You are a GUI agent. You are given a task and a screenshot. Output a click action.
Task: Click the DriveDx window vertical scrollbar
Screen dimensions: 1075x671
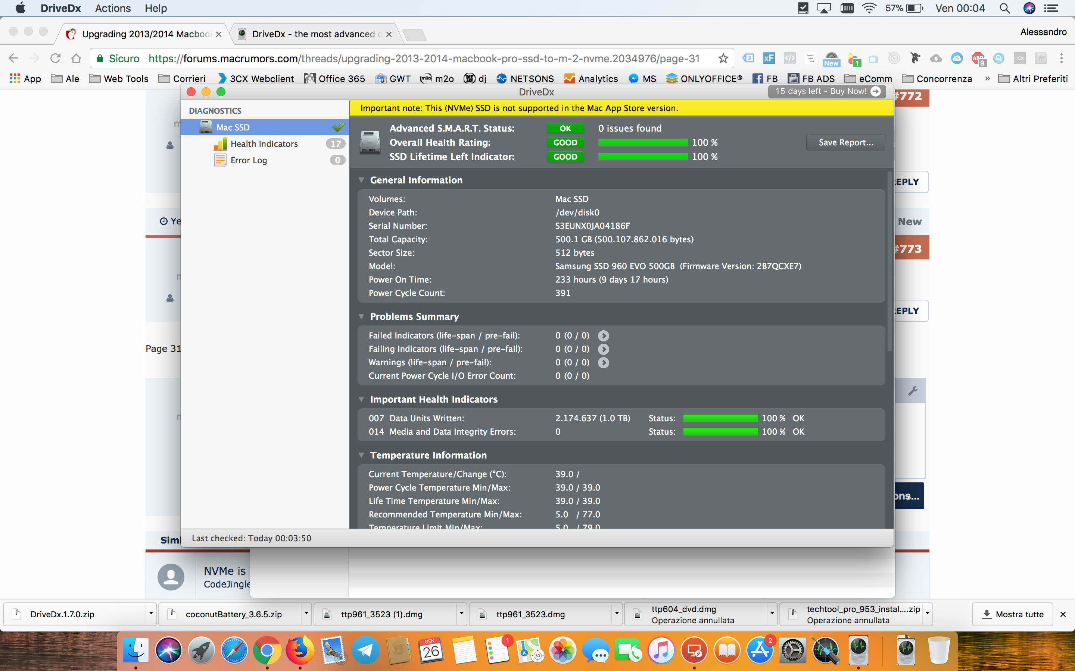point(889,262)
